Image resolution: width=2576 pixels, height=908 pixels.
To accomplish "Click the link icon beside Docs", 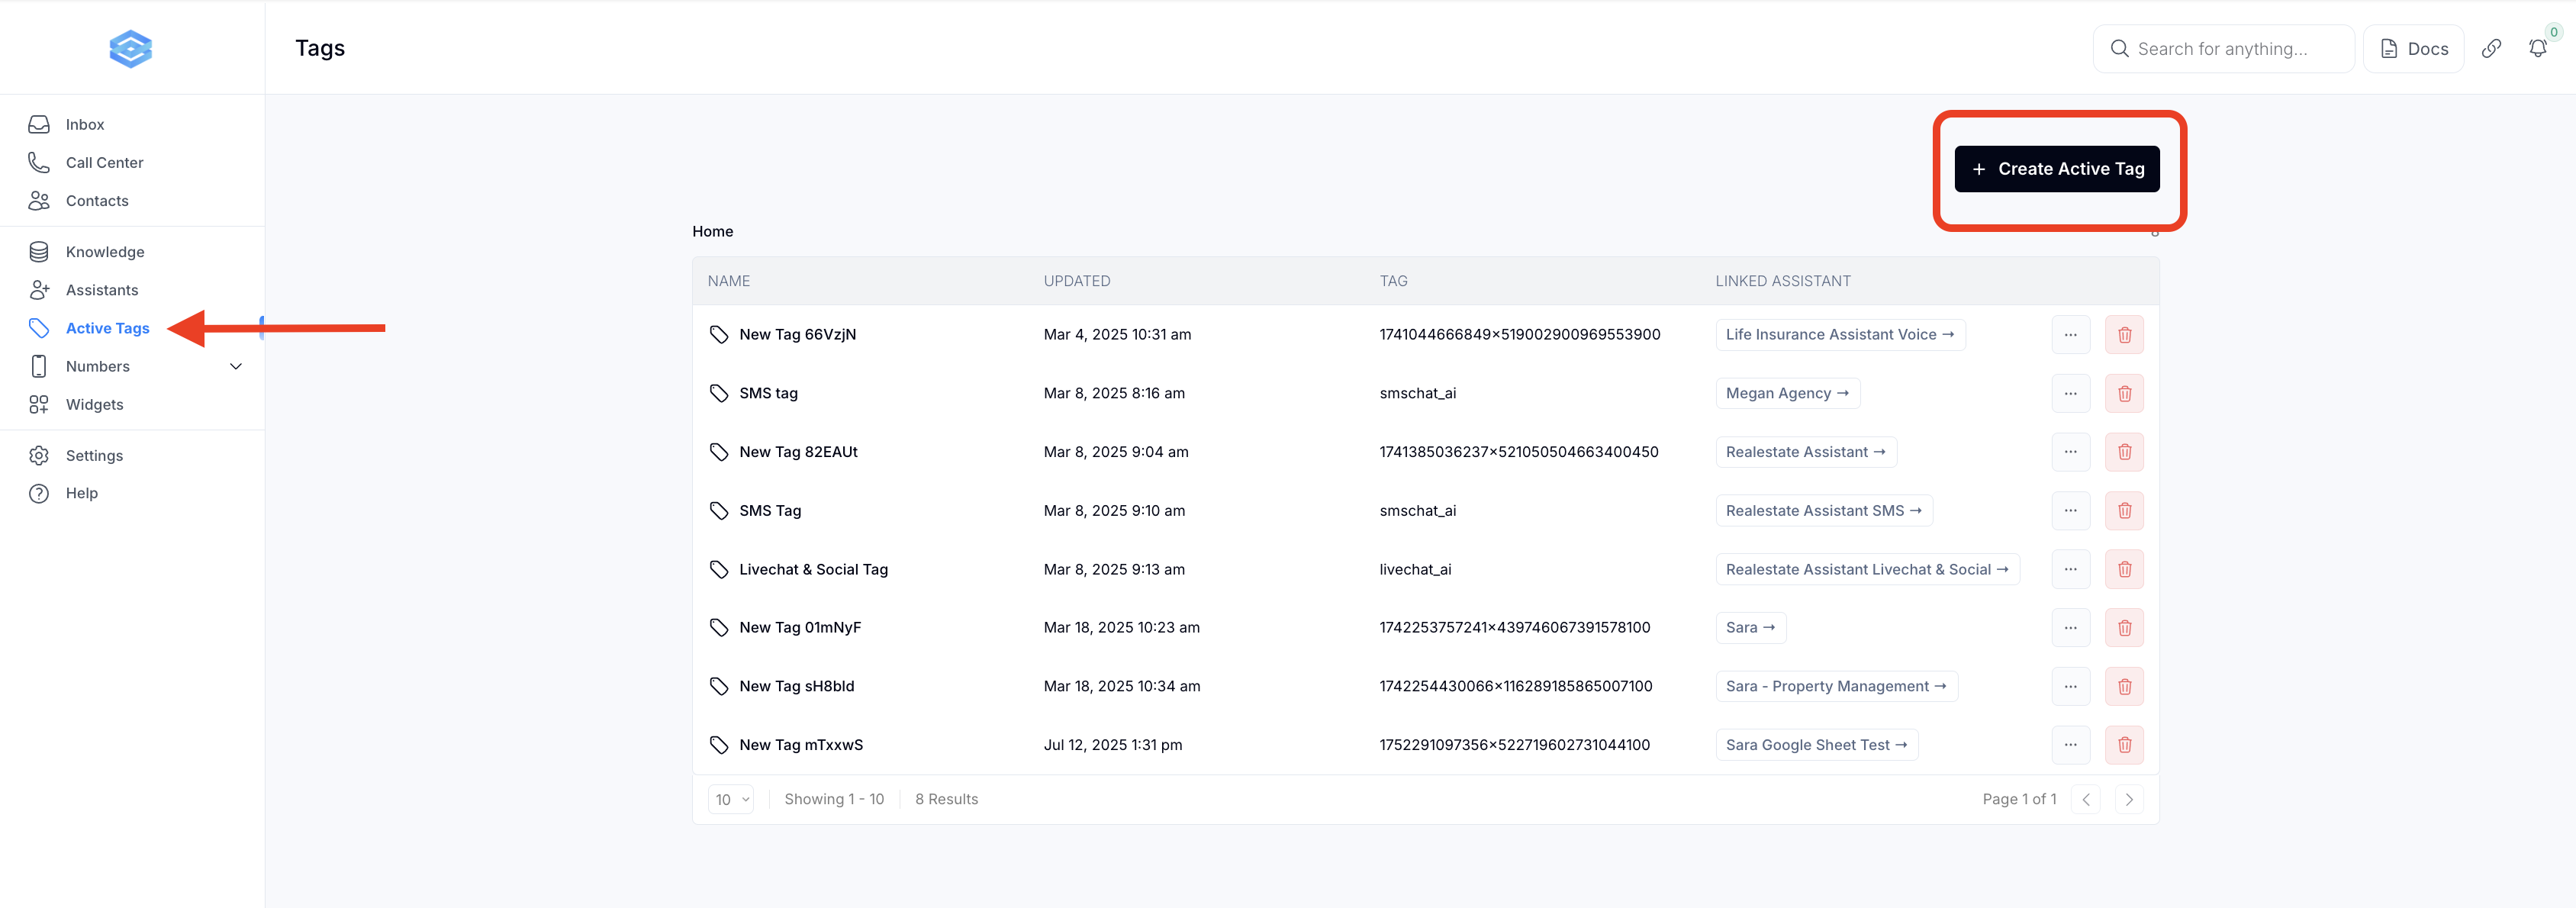I will [x=2491, y=48].
